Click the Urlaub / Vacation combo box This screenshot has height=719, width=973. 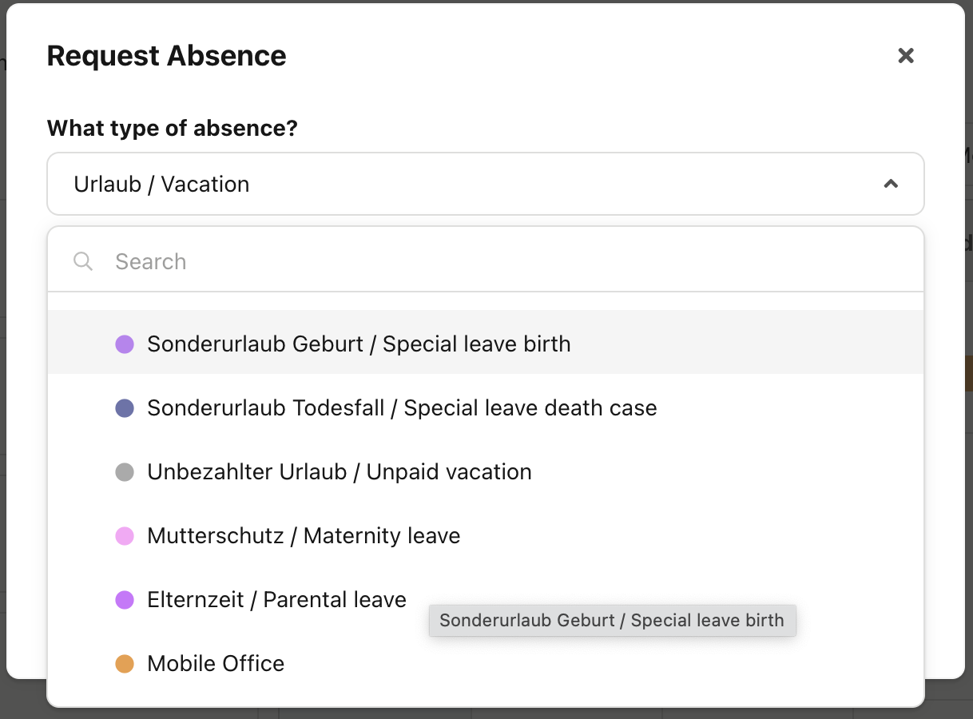click(486, 184)
